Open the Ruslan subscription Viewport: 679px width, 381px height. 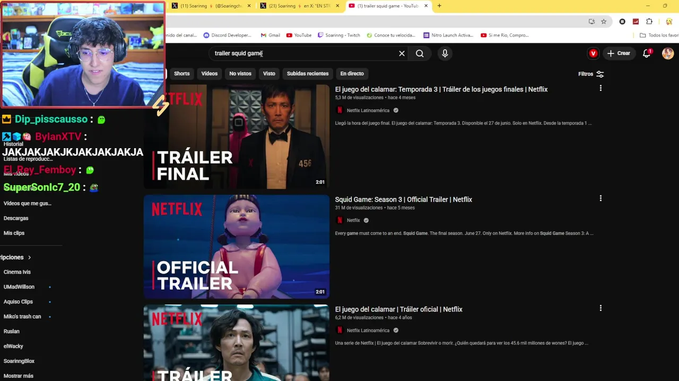click(x=12, y=331)
